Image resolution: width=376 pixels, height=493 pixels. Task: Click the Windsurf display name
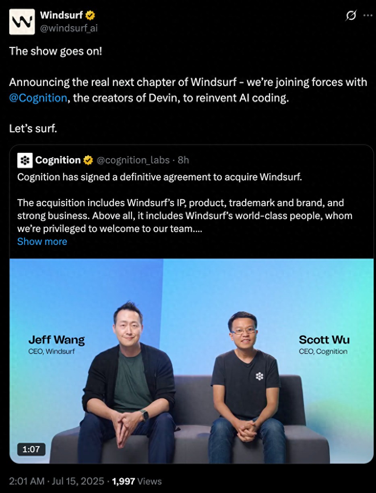tap(62, 15)
